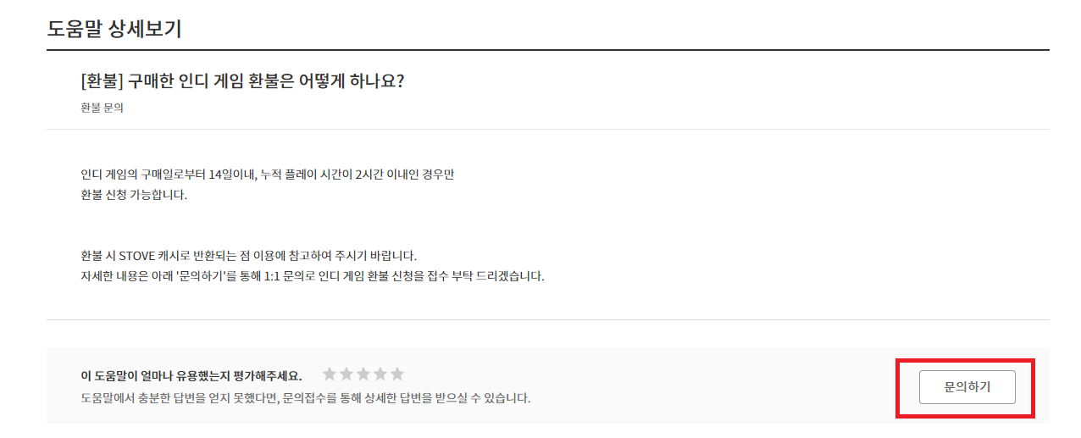Select the fourth rating star

(380, 374)
